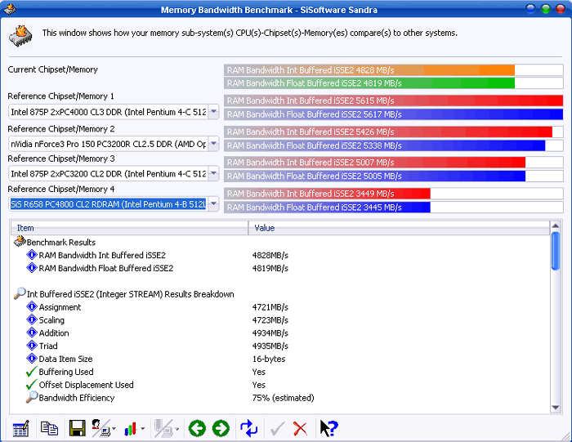572x442 pixels.
Task: Click the Current Chipset/Memory label
Action: (x=52, y=69)
